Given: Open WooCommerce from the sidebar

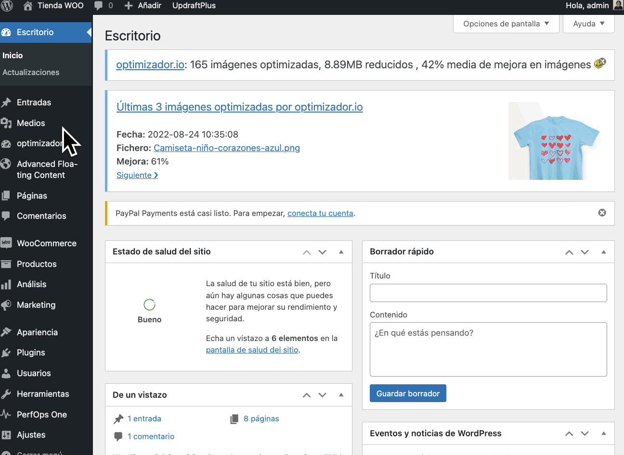Looking at the screenshot, I should click(46, 243).
